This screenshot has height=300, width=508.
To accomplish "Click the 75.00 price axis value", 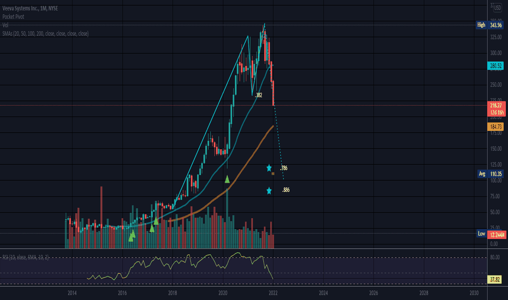I will click(495, 196).
